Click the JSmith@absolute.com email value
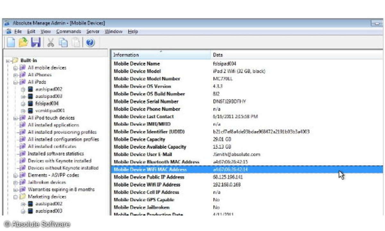 tap(236, 154)
